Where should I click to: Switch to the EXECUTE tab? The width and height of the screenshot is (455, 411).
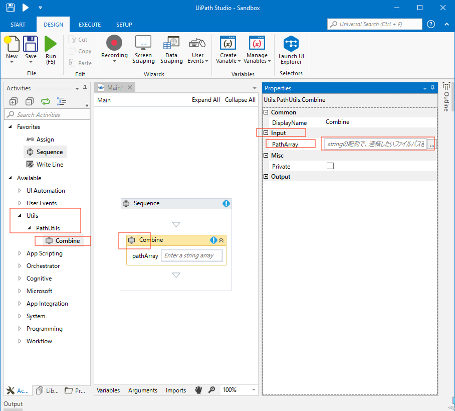click(x=90, y=25)
